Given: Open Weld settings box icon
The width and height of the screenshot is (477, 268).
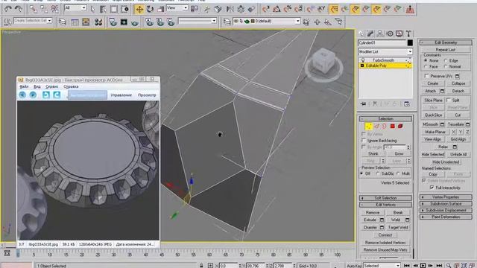Looking at the screenshot, I should [x=408, y=220].
